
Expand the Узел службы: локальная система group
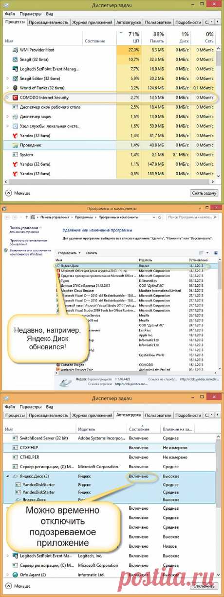7,126
